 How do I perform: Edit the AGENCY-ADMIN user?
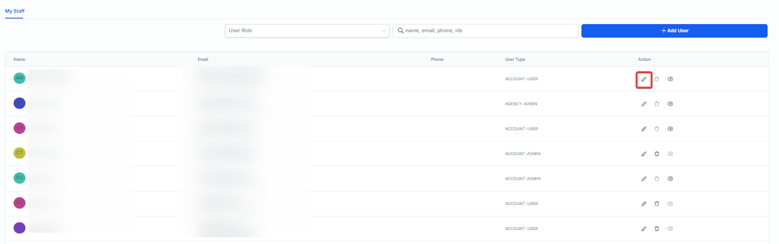point(644,104)
